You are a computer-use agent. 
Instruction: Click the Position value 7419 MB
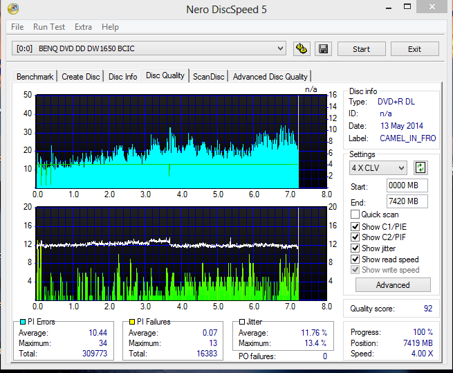pyautogui.click(x=418, y=343)
